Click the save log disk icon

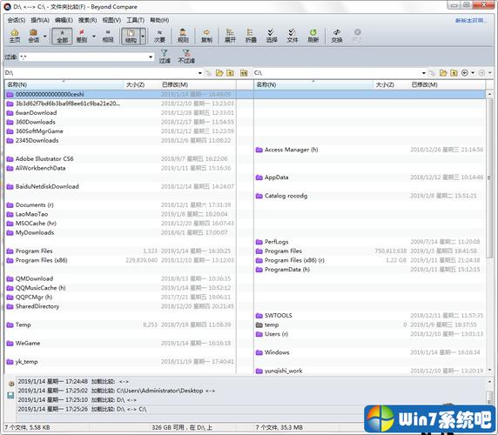(x=10, y=395)
